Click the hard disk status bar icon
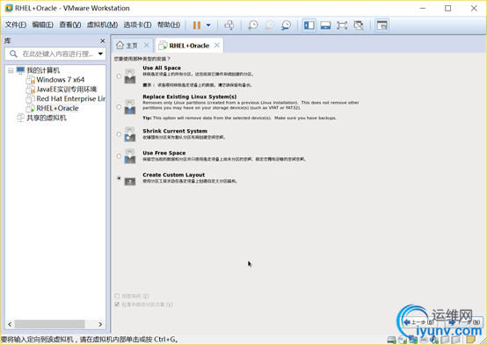487x345 pixels. pos(392,340)
